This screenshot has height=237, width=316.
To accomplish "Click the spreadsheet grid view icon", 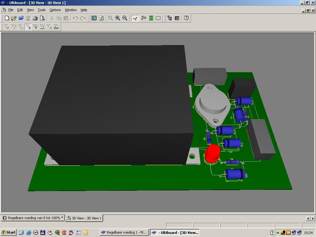I will point(177,18).
